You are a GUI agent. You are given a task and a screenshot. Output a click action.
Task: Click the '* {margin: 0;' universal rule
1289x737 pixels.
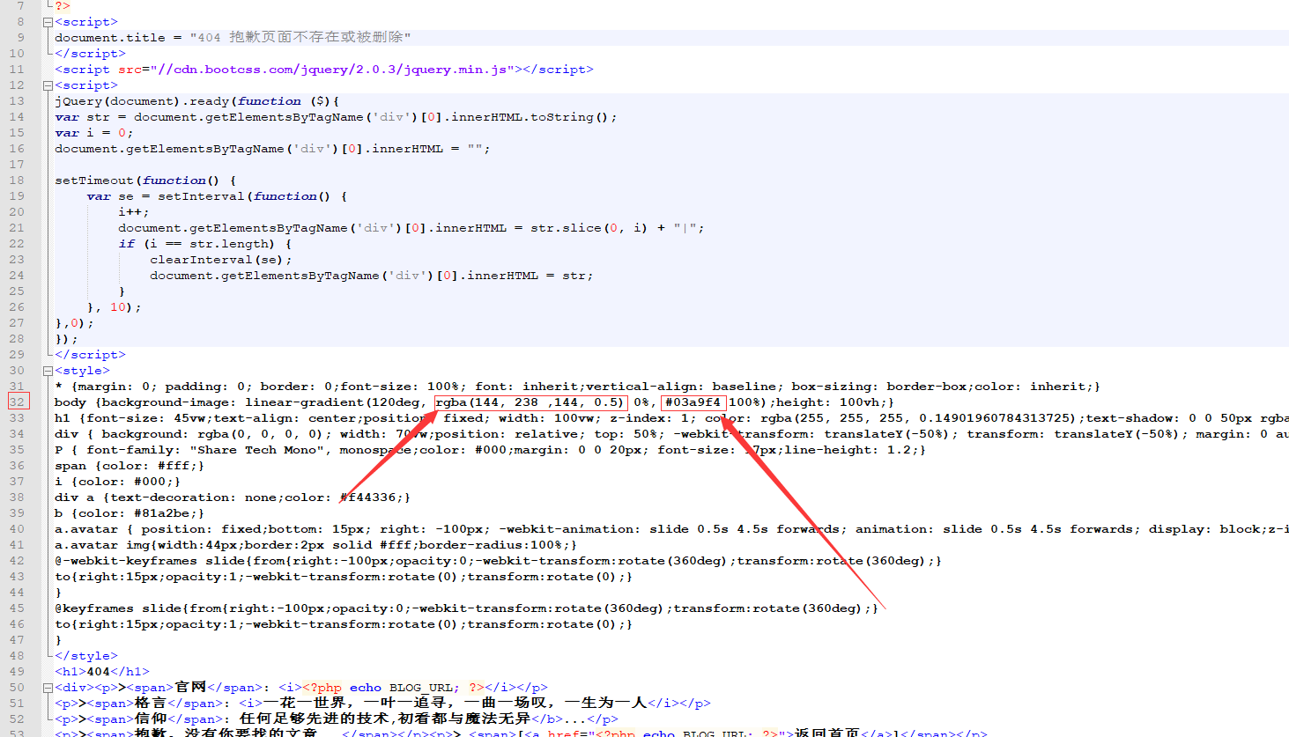pos(106,387)
